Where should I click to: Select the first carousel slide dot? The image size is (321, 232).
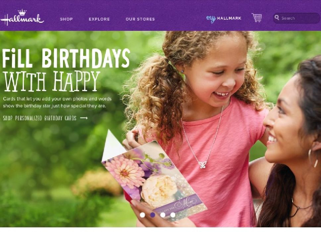point(142,215)
